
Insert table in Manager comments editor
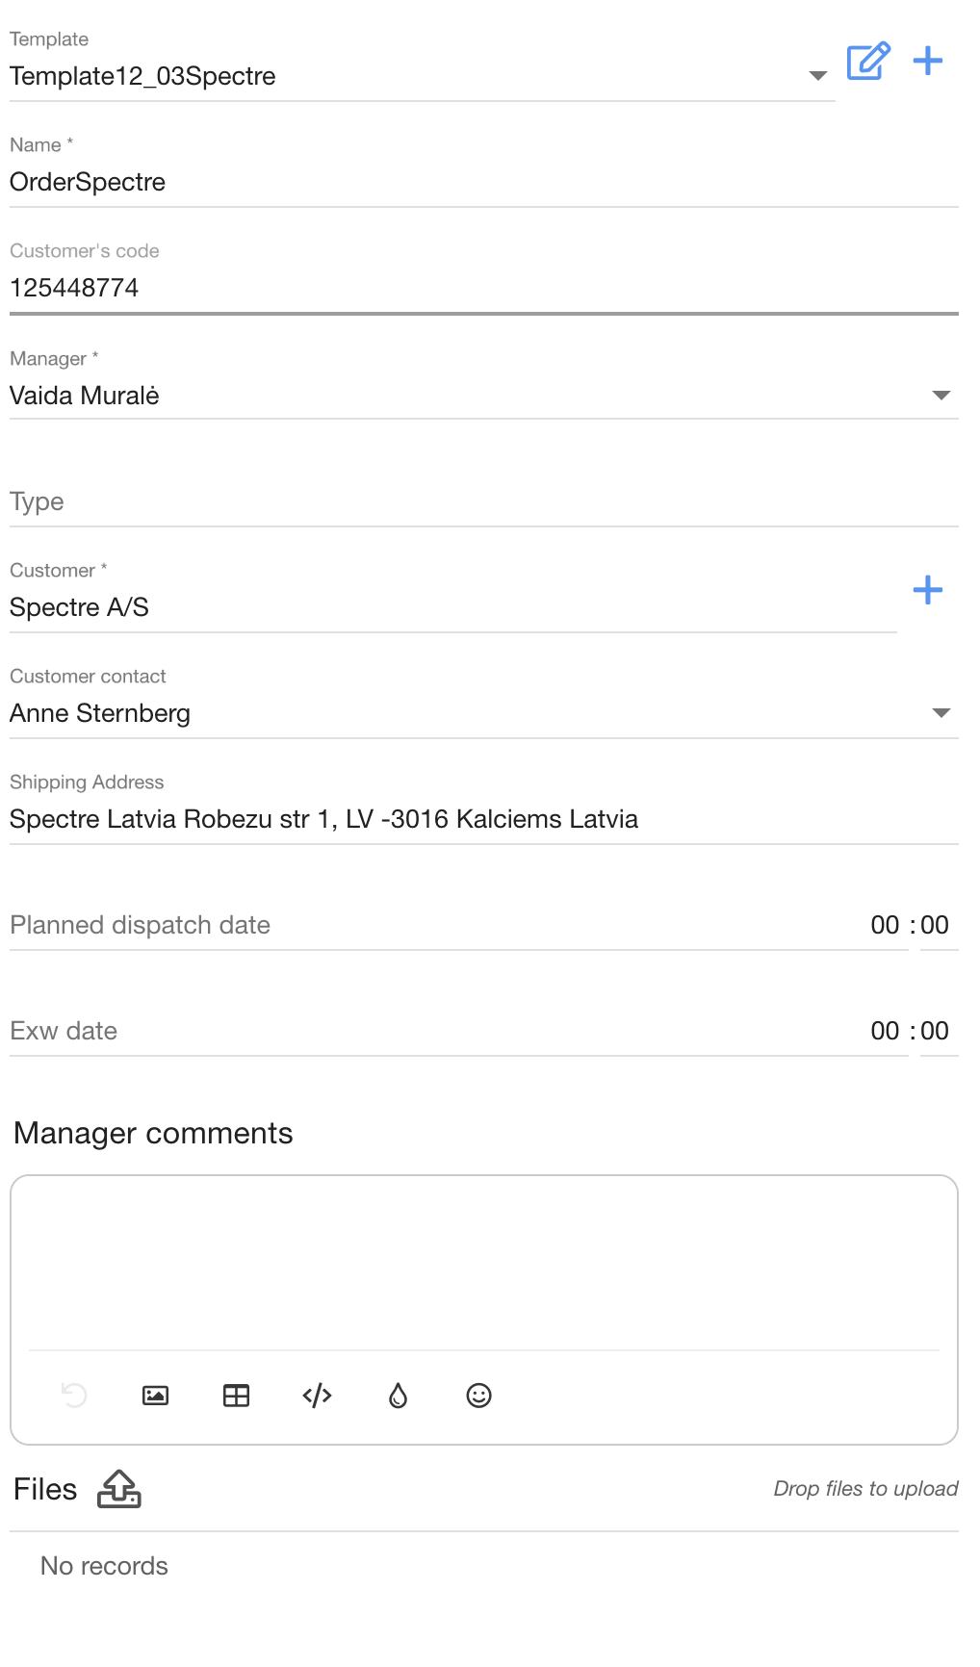point(236,1396)
